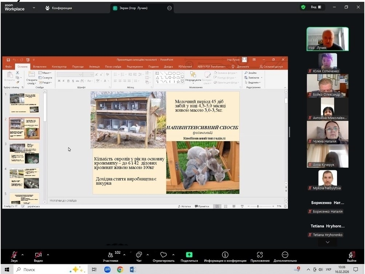The width and height of the screenshot is (365, 274).
Task: Click the green Share screen icon
Action: click(x=189, y=255)
